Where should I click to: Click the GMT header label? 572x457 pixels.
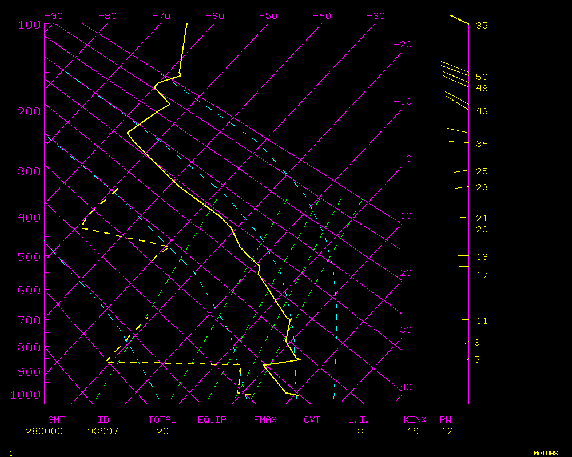click(56, 420)
